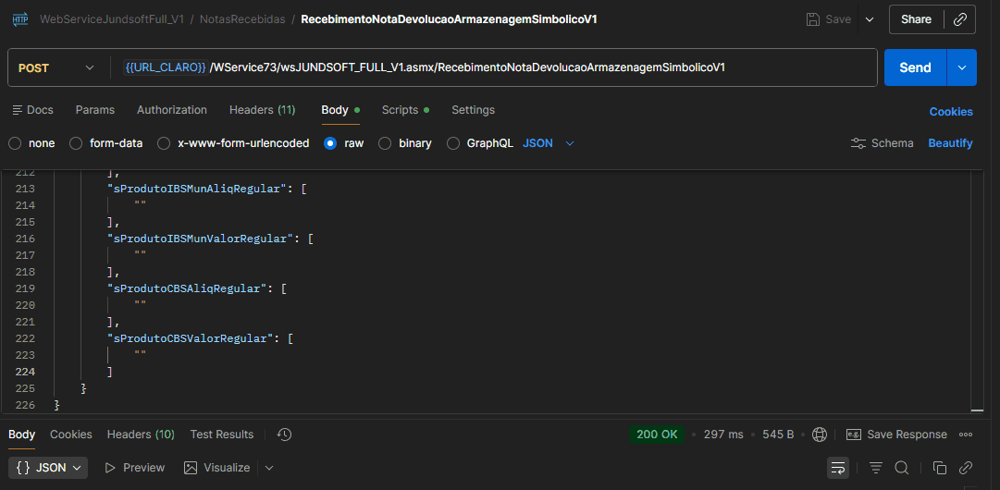
Task: Click the response link icon
Action: (x=966, y=468)
